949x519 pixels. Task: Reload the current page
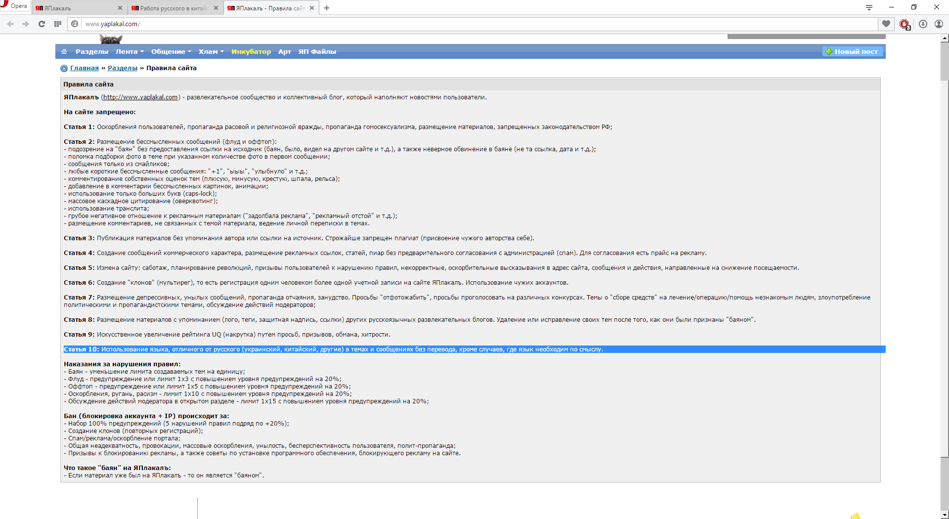42,24
